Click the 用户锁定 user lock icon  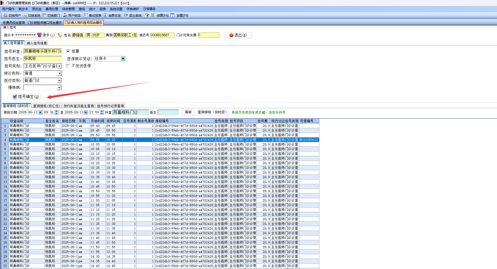(65, 16)
